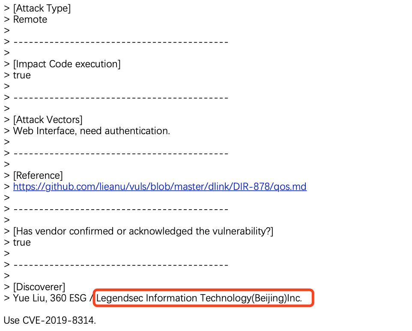Click the [Attack Vectors] heading
The height and width of the screenshot is (331, 412).
[48, 120]
